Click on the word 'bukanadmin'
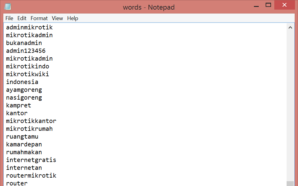Screen dimensions: 298x186 [24, 43]
